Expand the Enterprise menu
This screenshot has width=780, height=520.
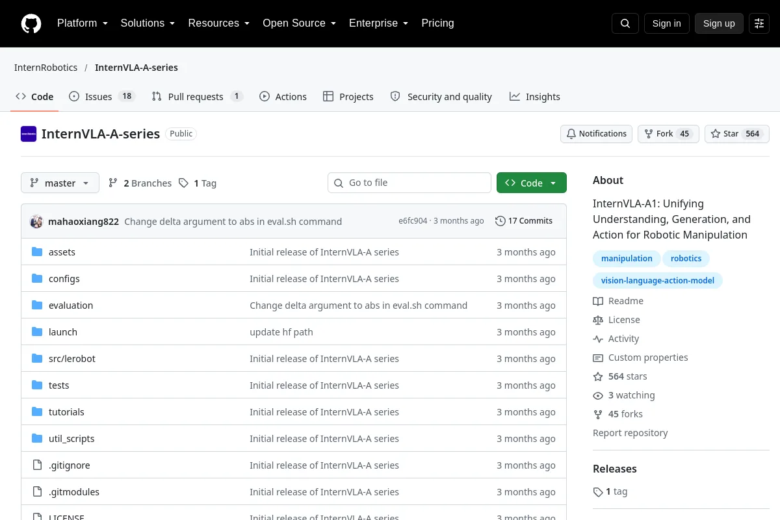click(x=378, y=23)
